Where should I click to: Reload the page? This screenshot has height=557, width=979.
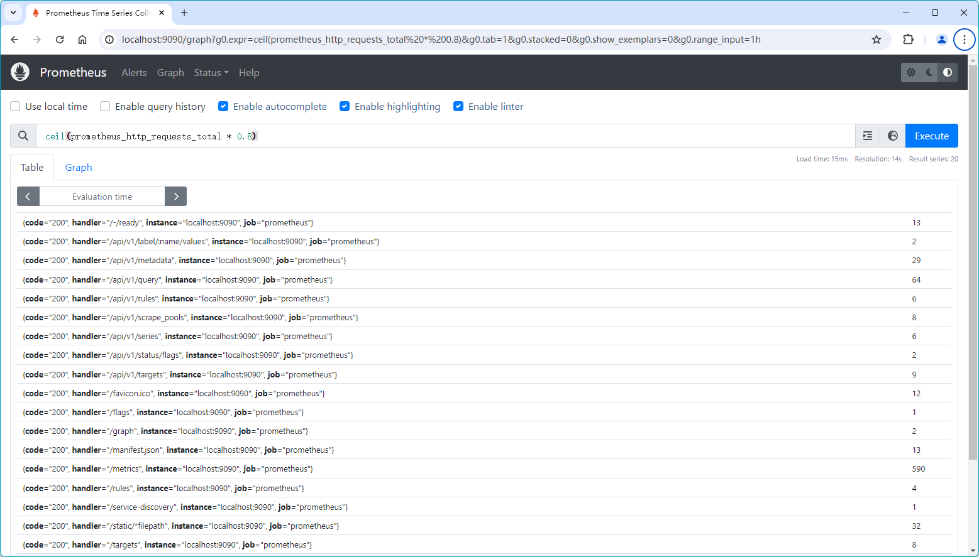click(x=60, y=40)
